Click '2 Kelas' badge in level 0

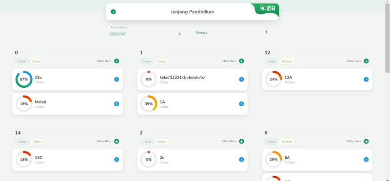21,61
